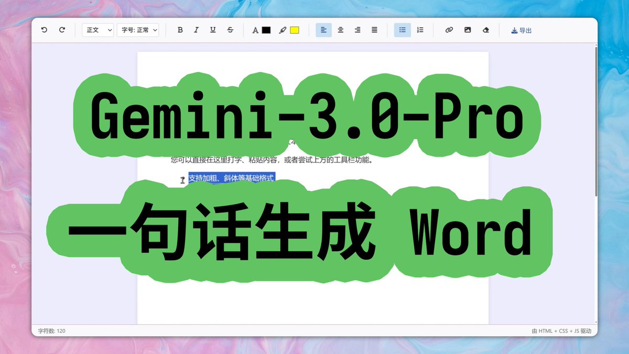Click the 导出 export button

pos(522,30)
